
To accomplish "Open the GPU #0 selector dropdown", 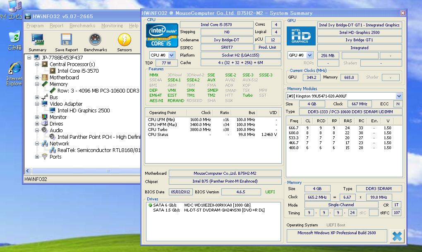I will (x=310, y=55).
